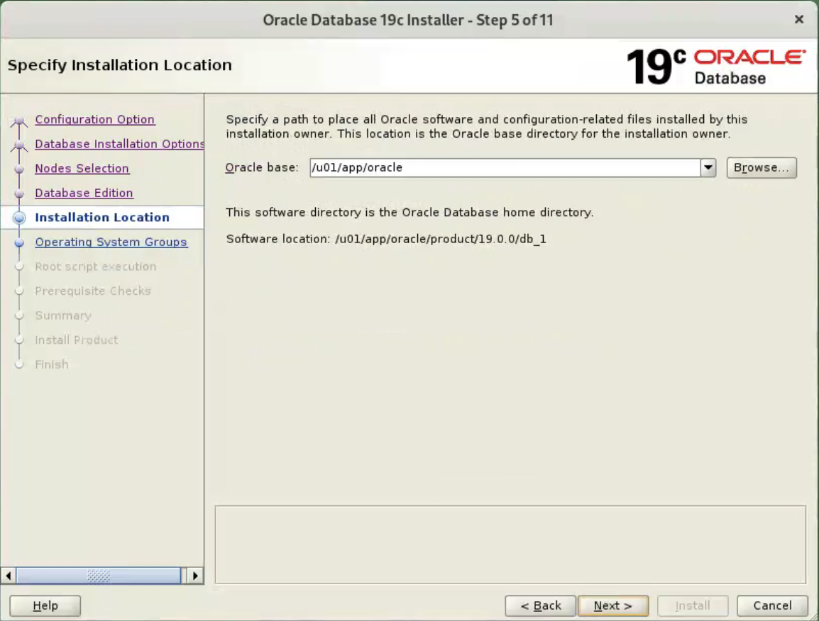Screen dimensions: 819x621
Task: Cancel the installer
Action: [x=772, y=606]
